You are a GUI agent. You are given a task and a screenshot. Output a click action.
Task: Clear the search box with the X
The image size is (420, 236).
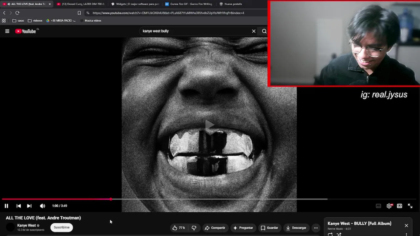(x=254, y=31)
